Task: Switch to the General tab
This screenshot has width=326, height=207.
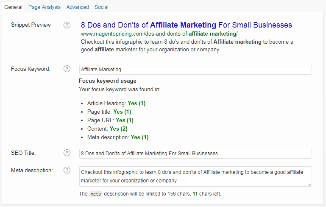Action: click(13, 7)
